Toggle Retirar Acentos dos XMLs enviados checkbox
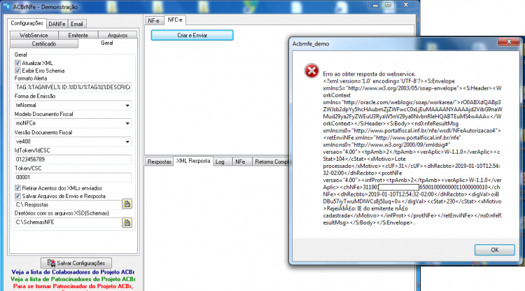The image size is (525, 291). [x=17, y=188]
